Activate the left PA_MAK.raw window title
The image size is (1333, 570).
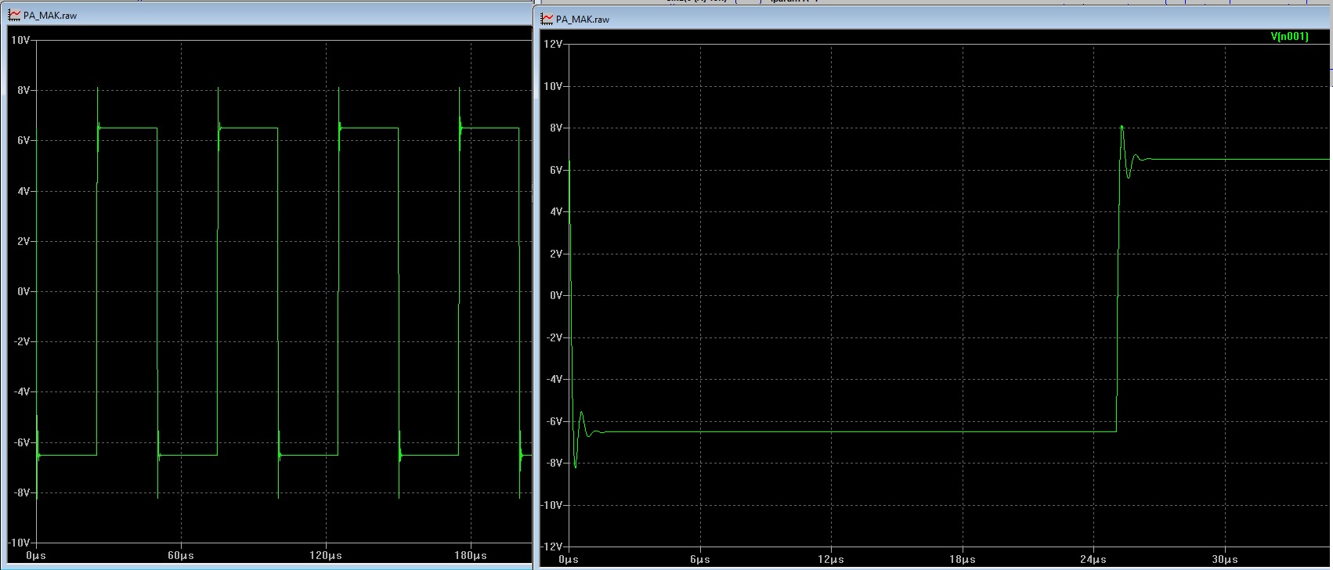tap(50, 15)
